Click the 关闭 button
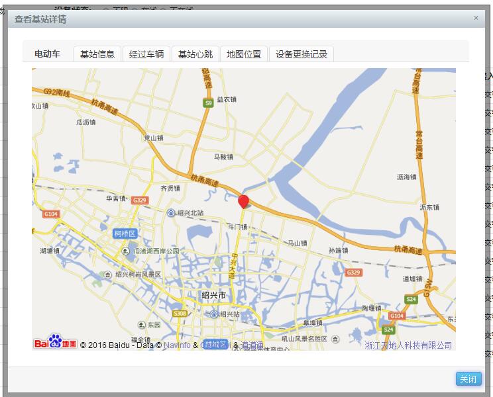The width and height of the screenshot is (493, 397). [468, 379]
